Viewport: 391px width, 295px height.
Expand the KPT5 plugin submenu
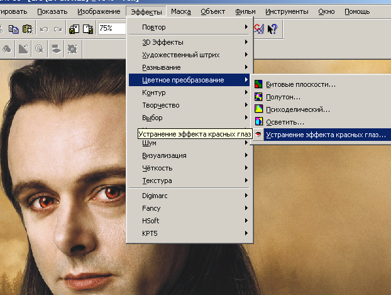(x=189, y=233)
